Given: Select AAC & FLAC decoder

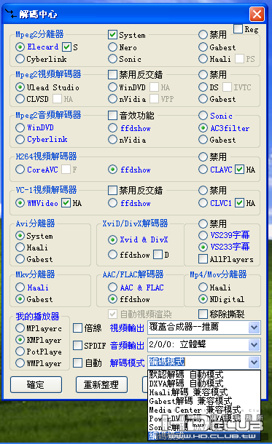Looking at the screenshot, I should click(112, 288).
